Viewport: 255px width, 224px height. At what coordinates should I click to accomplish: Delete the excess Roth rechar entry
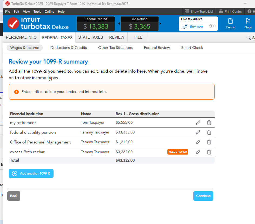tap(209, 152)
